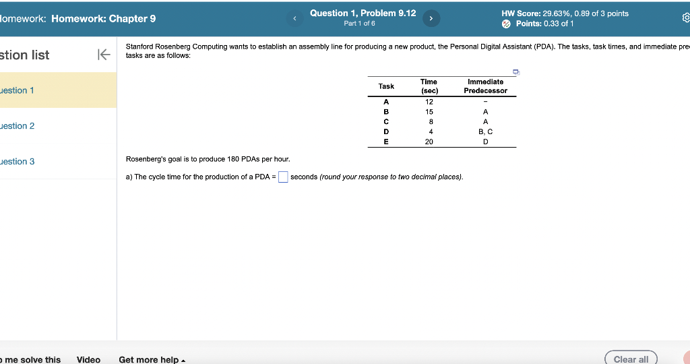
Task: Click the table popup copy icon
Action: pyautogui.click(x=516, y=72)
